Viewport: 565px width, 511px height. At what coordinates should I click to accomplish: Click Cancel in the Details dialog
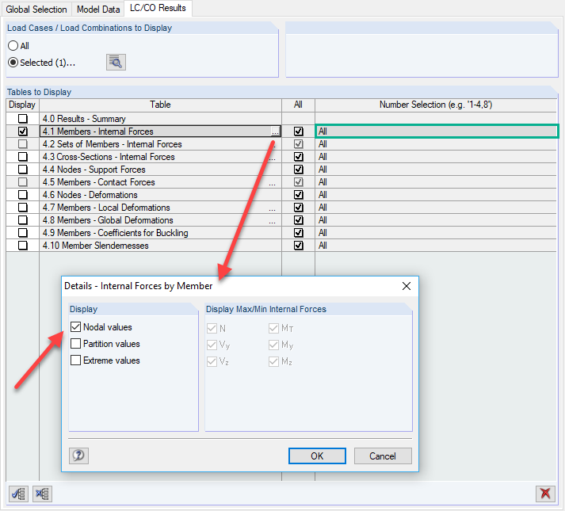(x=383, y=456)
